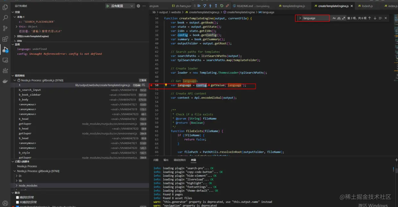Click the debug Continue button

click(199, 6)
